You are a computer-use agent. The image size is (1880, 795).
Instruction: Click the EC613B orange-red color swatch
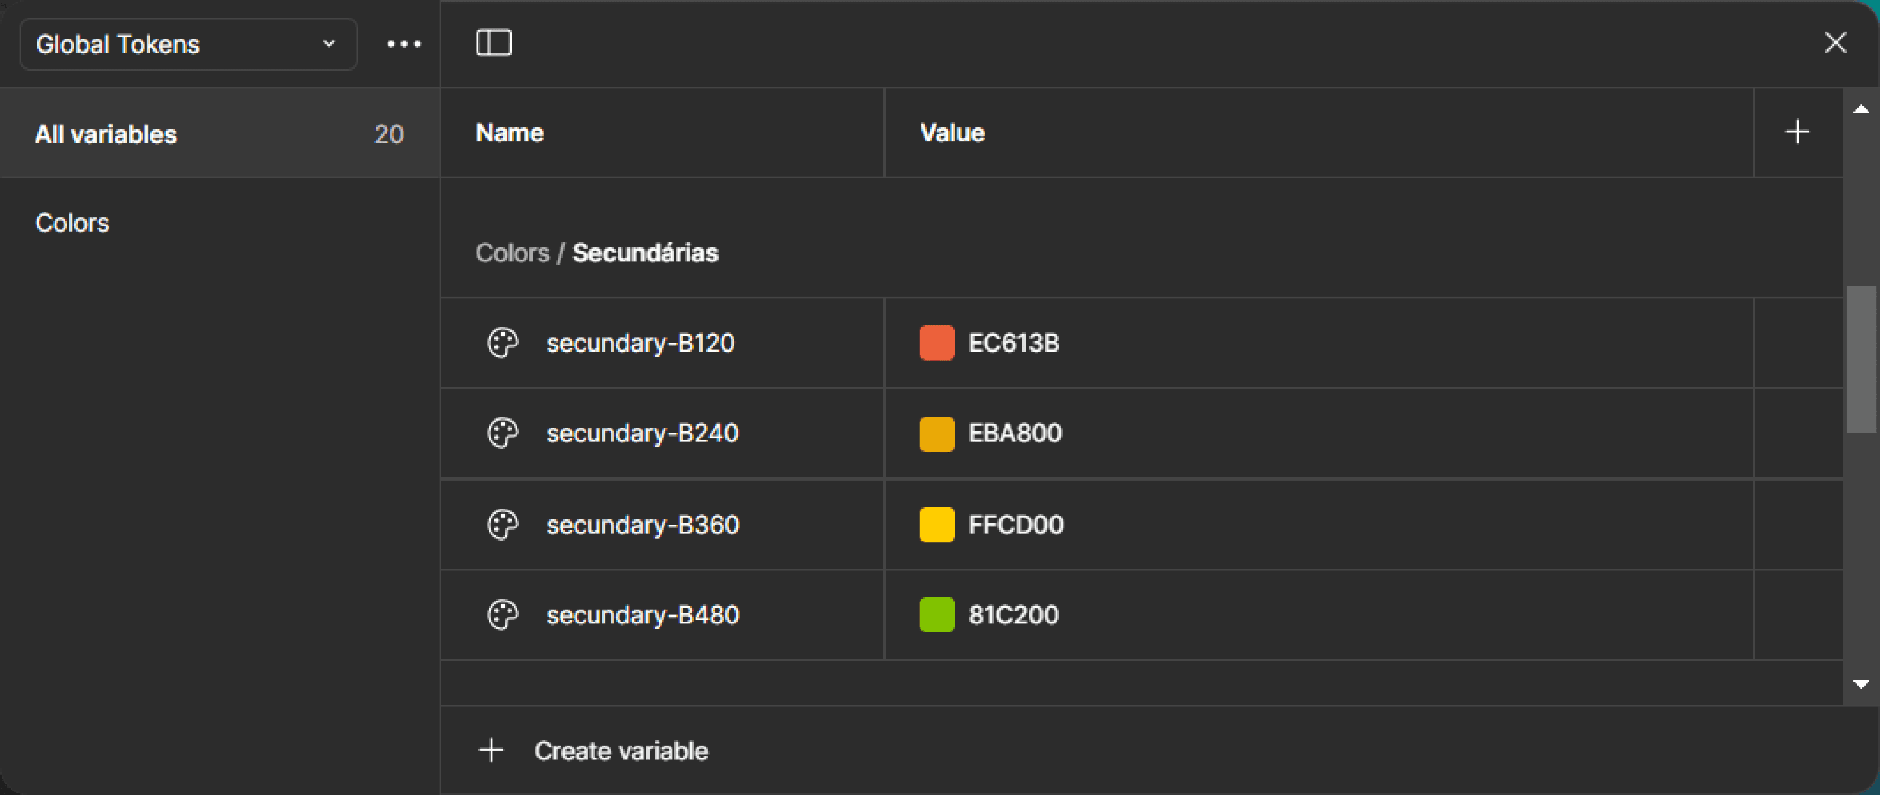pyautogui.click(x=936, y=343)
